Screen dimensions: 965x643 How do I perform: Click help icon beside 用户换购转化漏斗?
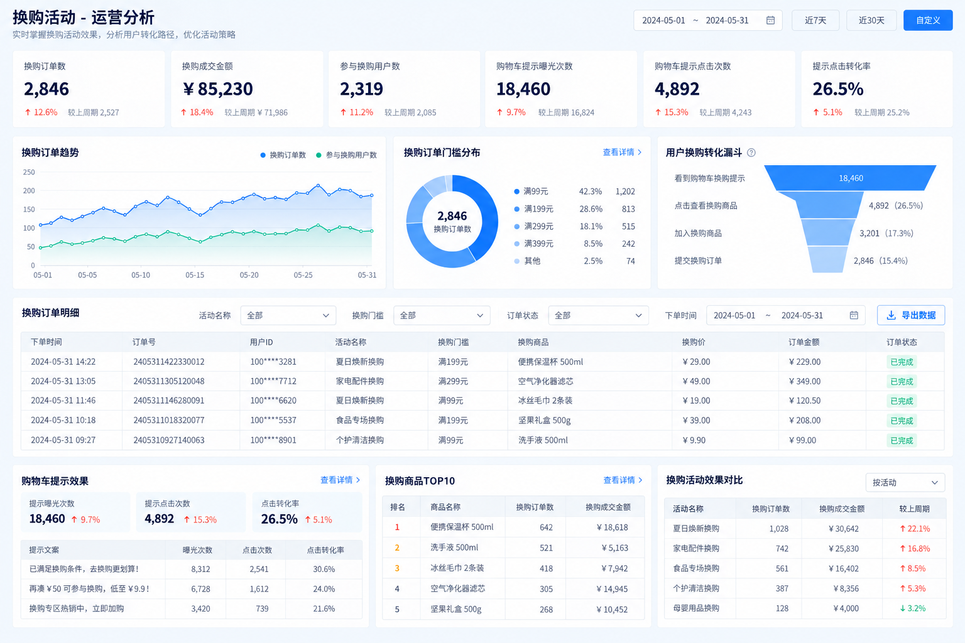coord(751,153)
